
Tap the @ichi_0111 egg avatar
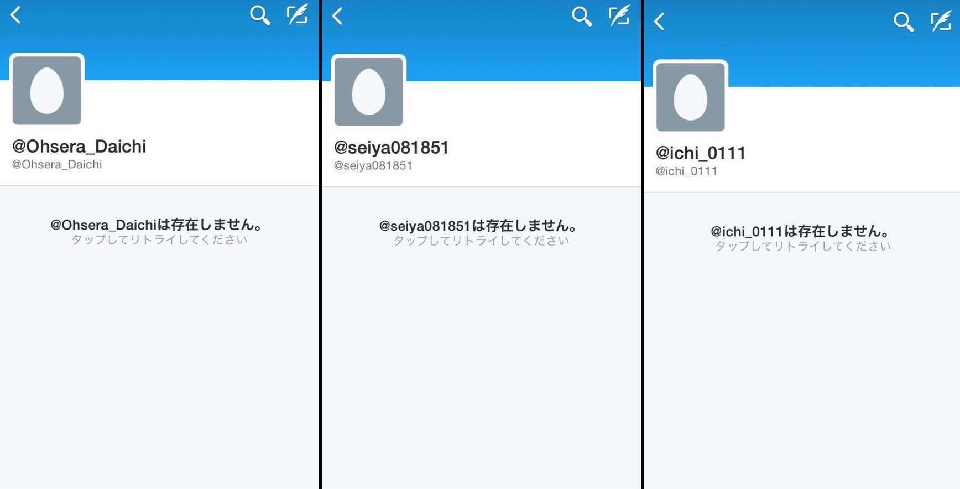691,97
